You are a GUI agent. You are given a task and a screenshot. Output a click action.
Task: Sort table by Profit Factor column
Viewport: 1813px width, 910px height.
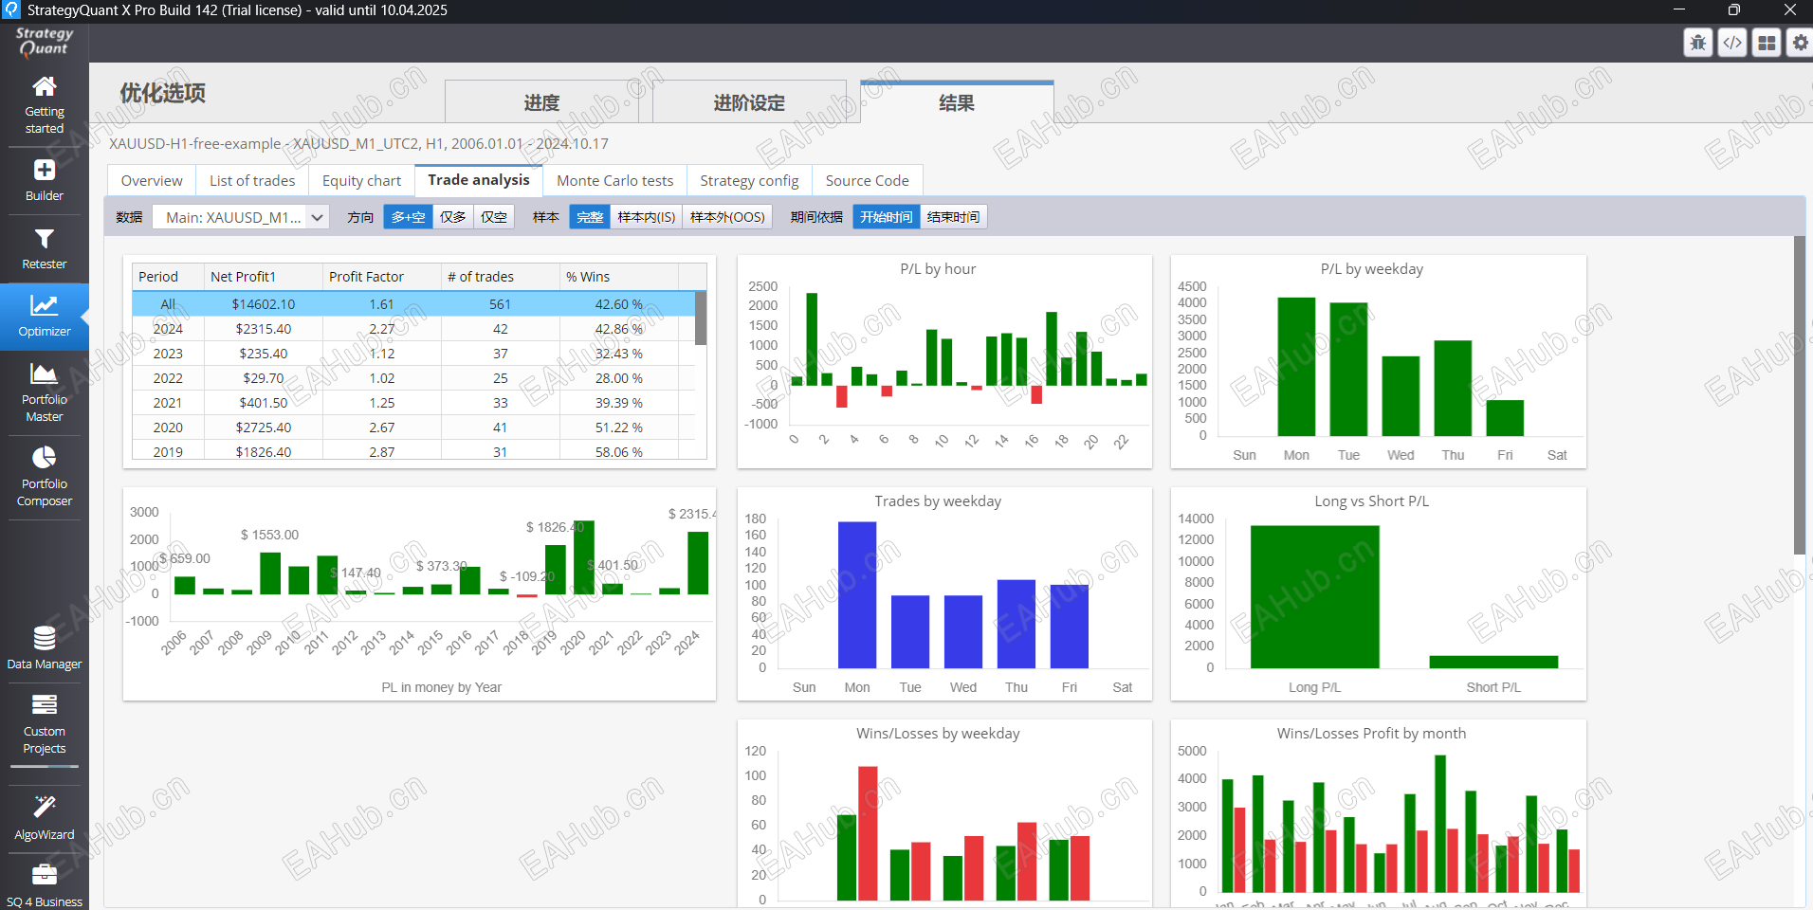(x=382, y=277)
